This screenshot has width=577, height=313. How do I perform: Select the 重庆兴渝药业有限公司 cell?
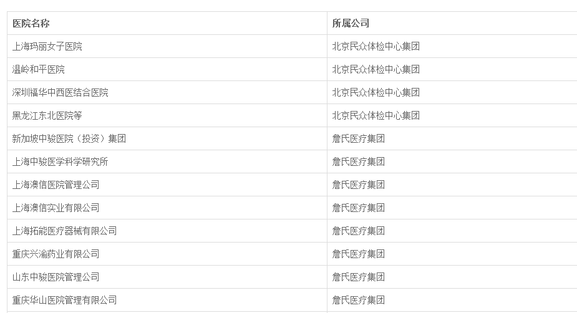click(56, 254)
